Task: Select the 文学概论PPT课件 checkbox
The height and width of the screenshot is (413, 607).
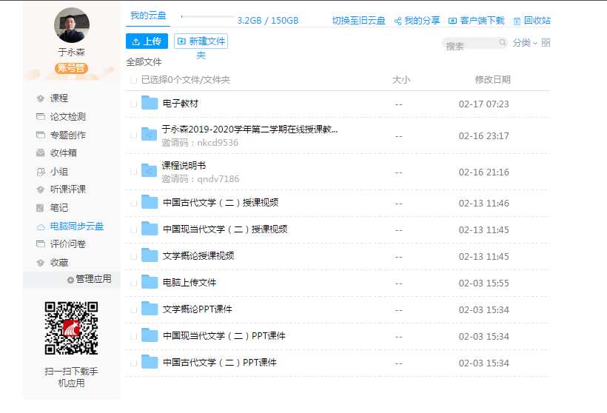Action: [x=134, y=309]
